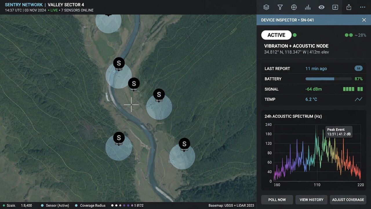Screen dimensions: 371x209
Task: Click the VALLEY SECTOR 4 heading
Action: (x=66, y=5)
